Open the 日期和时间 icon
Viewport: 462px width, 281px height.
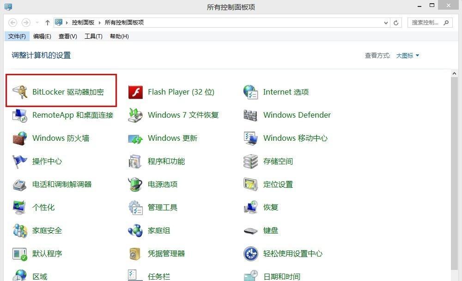[x=251, y=275]
